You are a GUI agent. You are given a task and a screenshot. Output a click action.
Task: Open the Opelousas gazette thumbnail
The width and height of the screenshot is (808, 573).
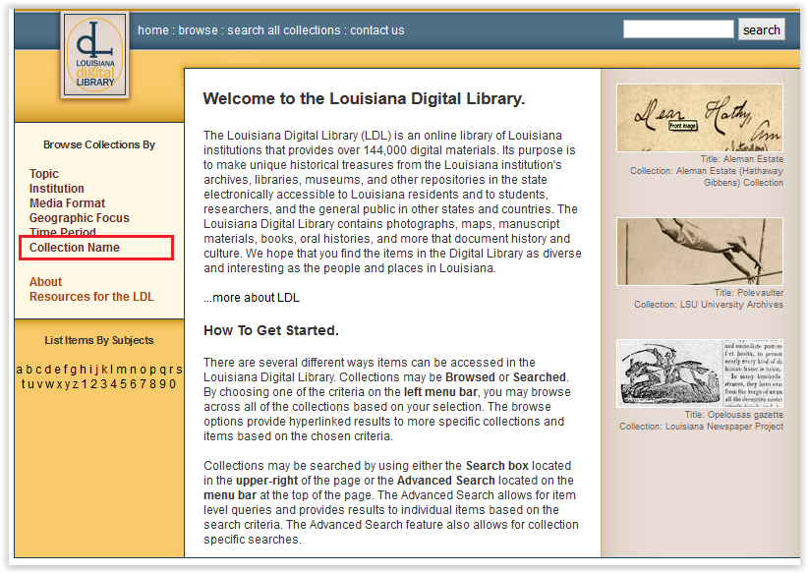click(700, 373)
